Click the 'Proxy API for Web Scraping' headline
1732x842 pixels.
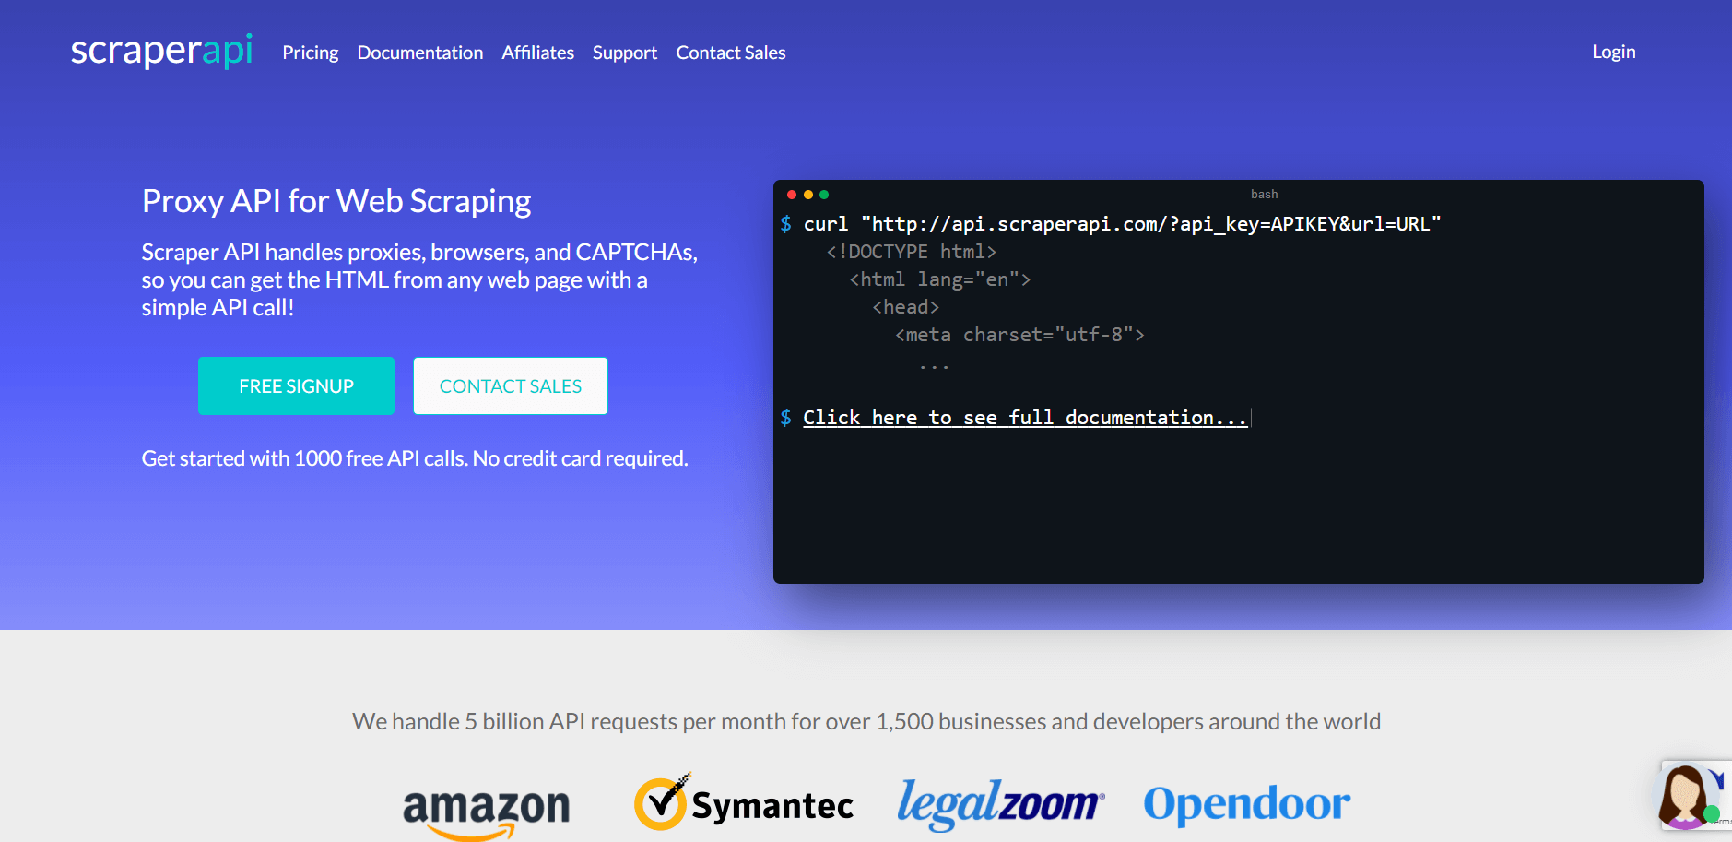pyautogui.click(x=336, y=201)
